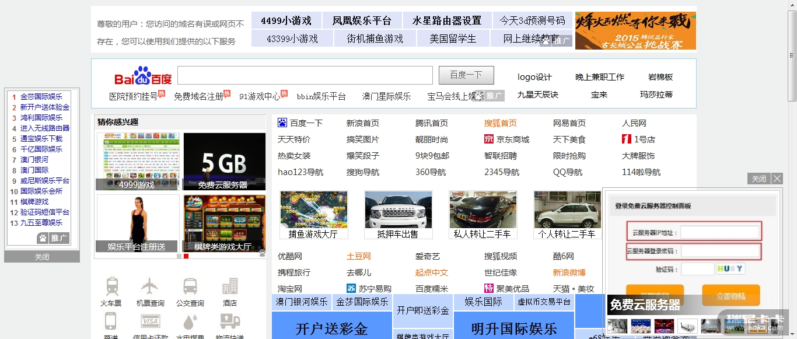This screenshot has width=797, height=339.
Task: Open the hao123导航 link
Action: coord(300,172)
